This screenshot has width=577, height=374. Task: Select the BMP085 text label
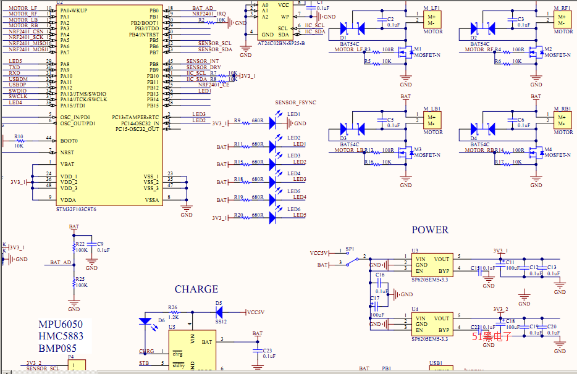point(57,348)
